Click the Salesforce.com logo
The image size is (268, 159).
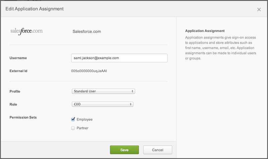tap(26, 31)
